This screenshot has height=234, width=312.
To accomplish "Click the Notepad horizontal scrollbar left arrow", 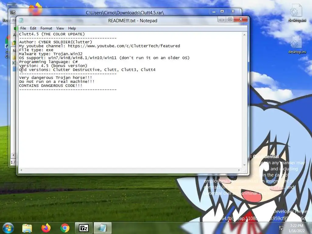I will click(x=21, y=170).
